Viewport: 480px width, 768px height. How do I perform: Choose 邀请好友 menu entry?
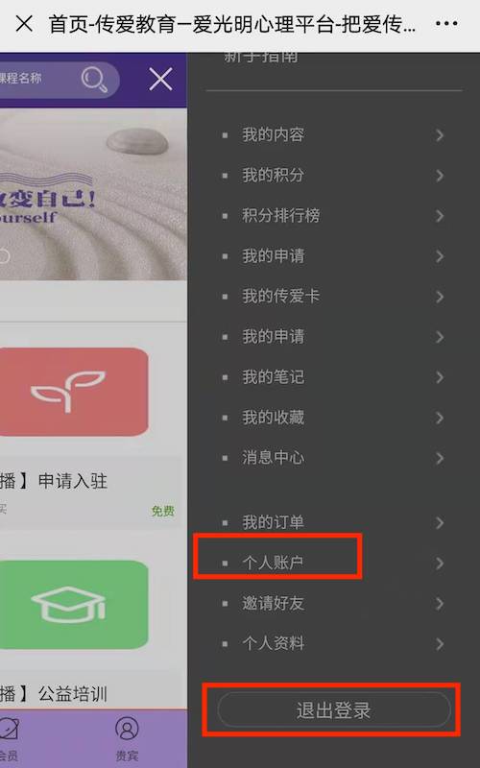click(273, 604)
